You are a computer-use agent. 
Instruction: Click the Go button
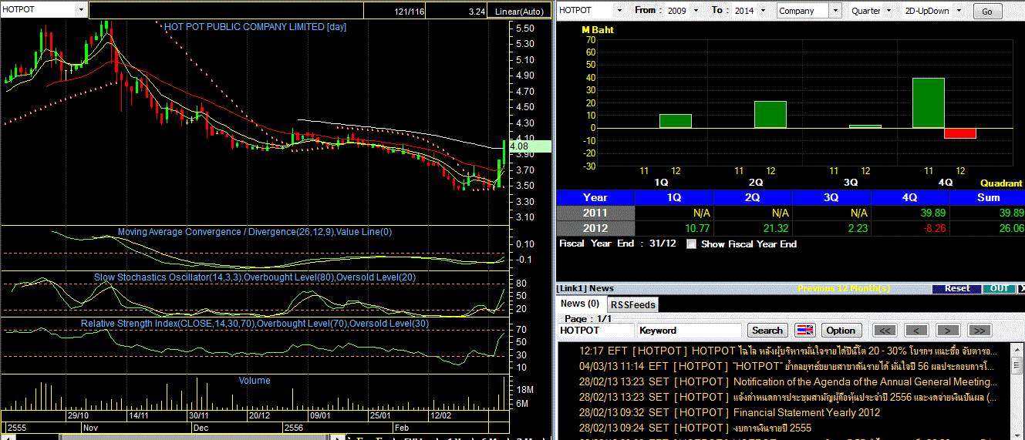click(x=987, y=12)
